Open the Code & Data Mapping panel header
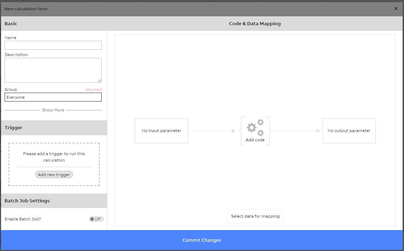Image resolution: width=404 pixels, height=251 pixels. [x=255, y=23]
